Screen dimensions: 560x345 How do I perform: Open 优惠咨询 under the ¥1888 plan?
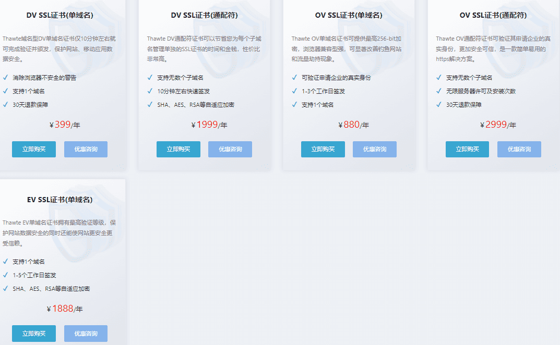coord(86,334)
